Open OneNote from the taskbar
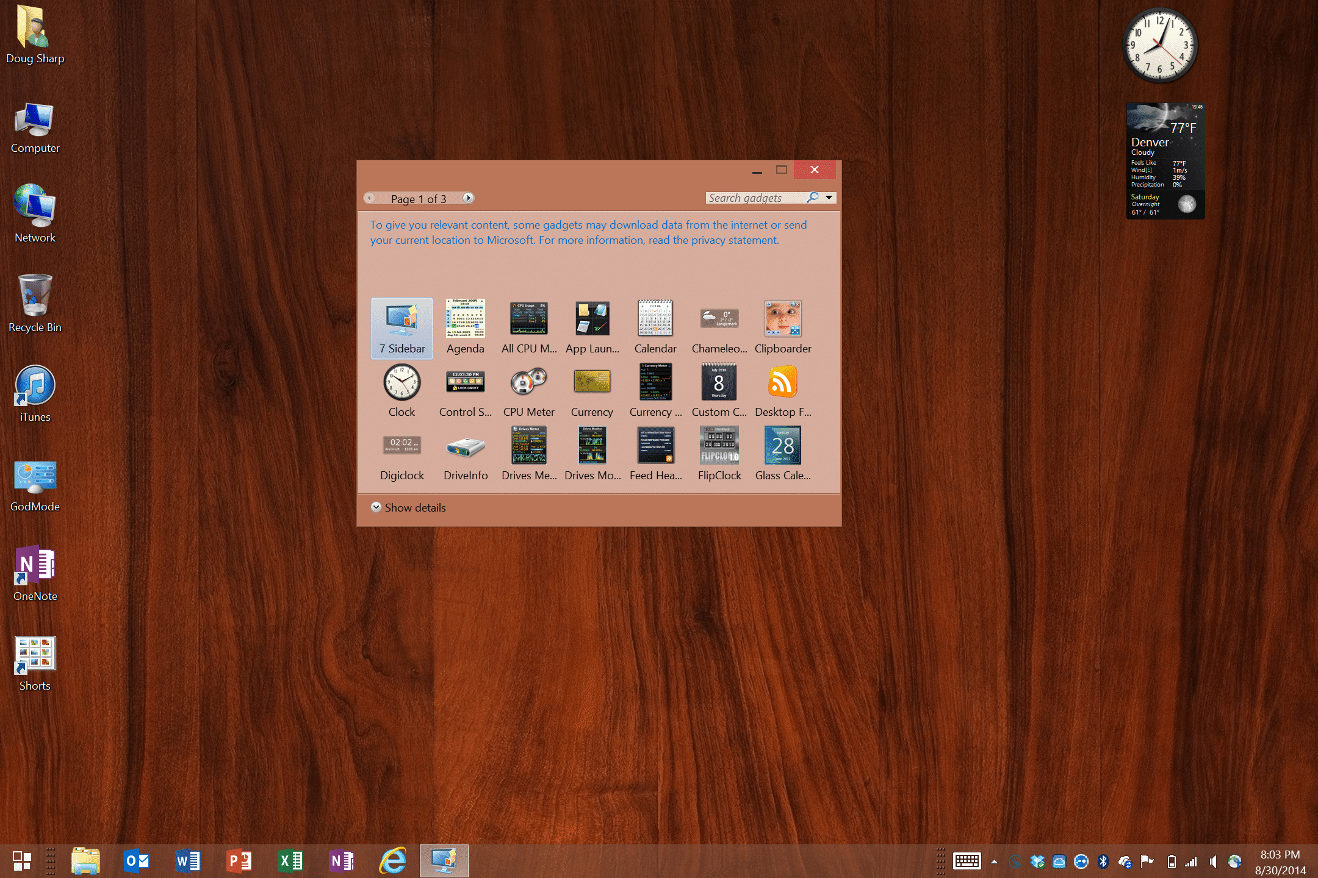The width and height of the screenshot is (1318, 878). [x=342, y=861]
